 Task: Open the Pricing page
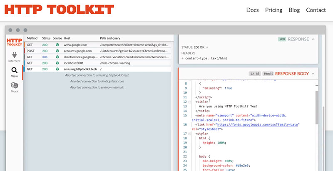[274, 10]
